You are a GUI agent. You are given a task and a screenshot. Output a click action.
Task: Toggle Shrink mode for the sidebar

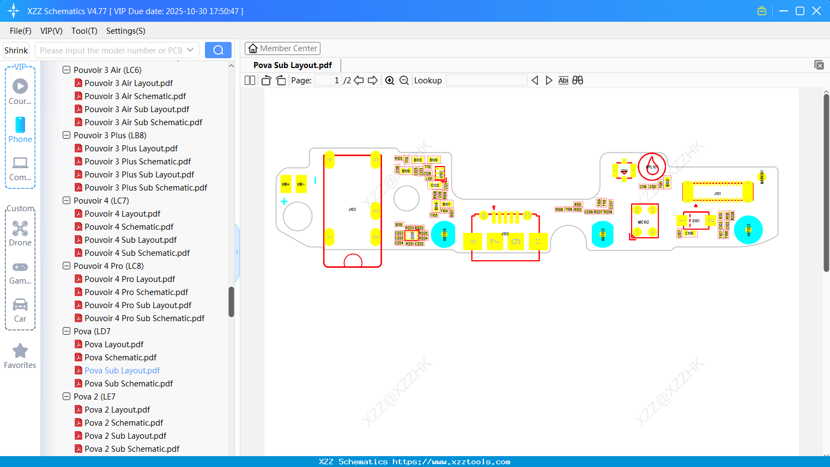(x=16, y=50)
